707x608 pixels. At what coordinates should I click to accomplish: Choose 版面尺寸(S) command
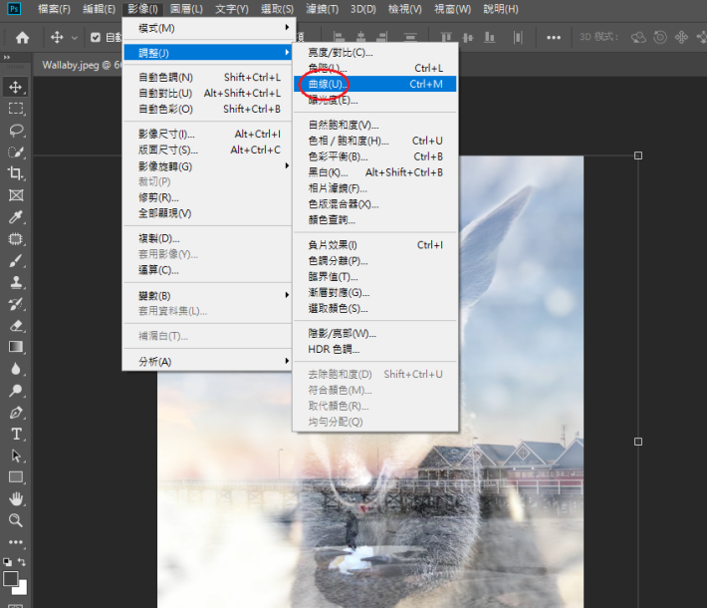point(208,150)
